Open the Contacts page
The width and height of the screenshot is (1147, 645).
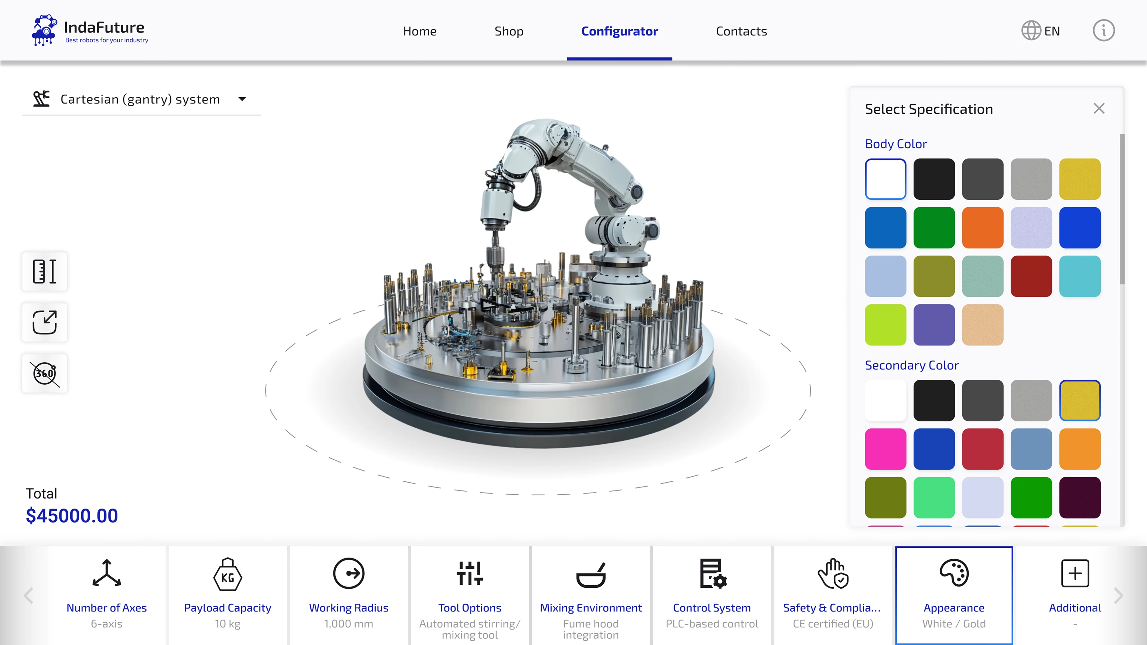(x=741, y=31)
